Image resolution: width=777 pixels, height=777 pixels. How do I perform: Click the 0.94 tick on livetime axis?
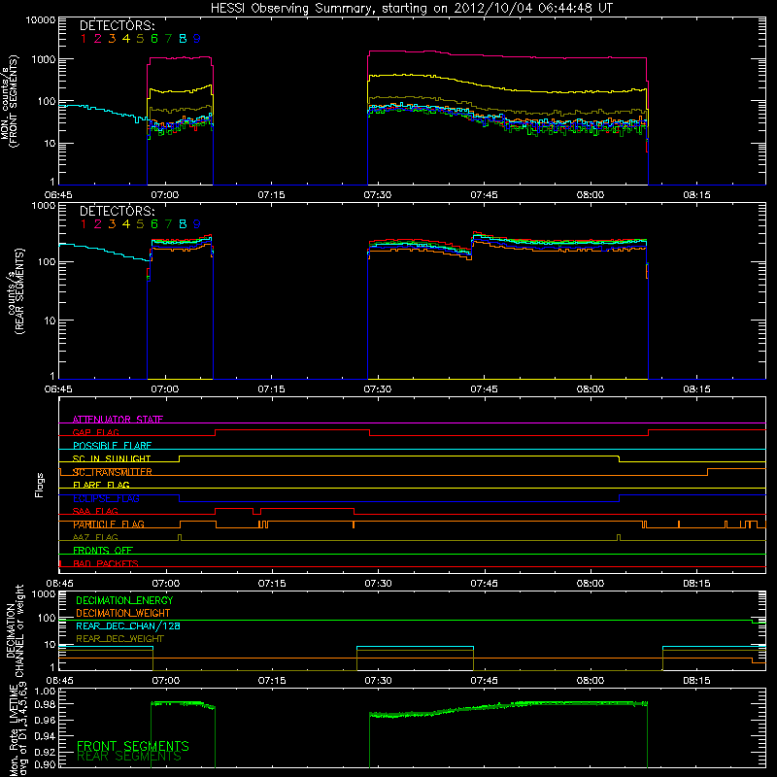coord(45,735)
